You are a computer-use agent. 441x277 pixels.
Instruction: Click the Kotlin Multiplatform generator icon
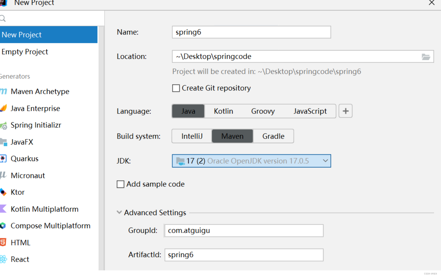coord(3,209)
